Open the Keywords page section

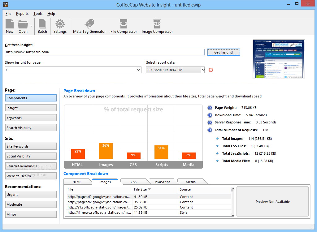pos(31,118)
